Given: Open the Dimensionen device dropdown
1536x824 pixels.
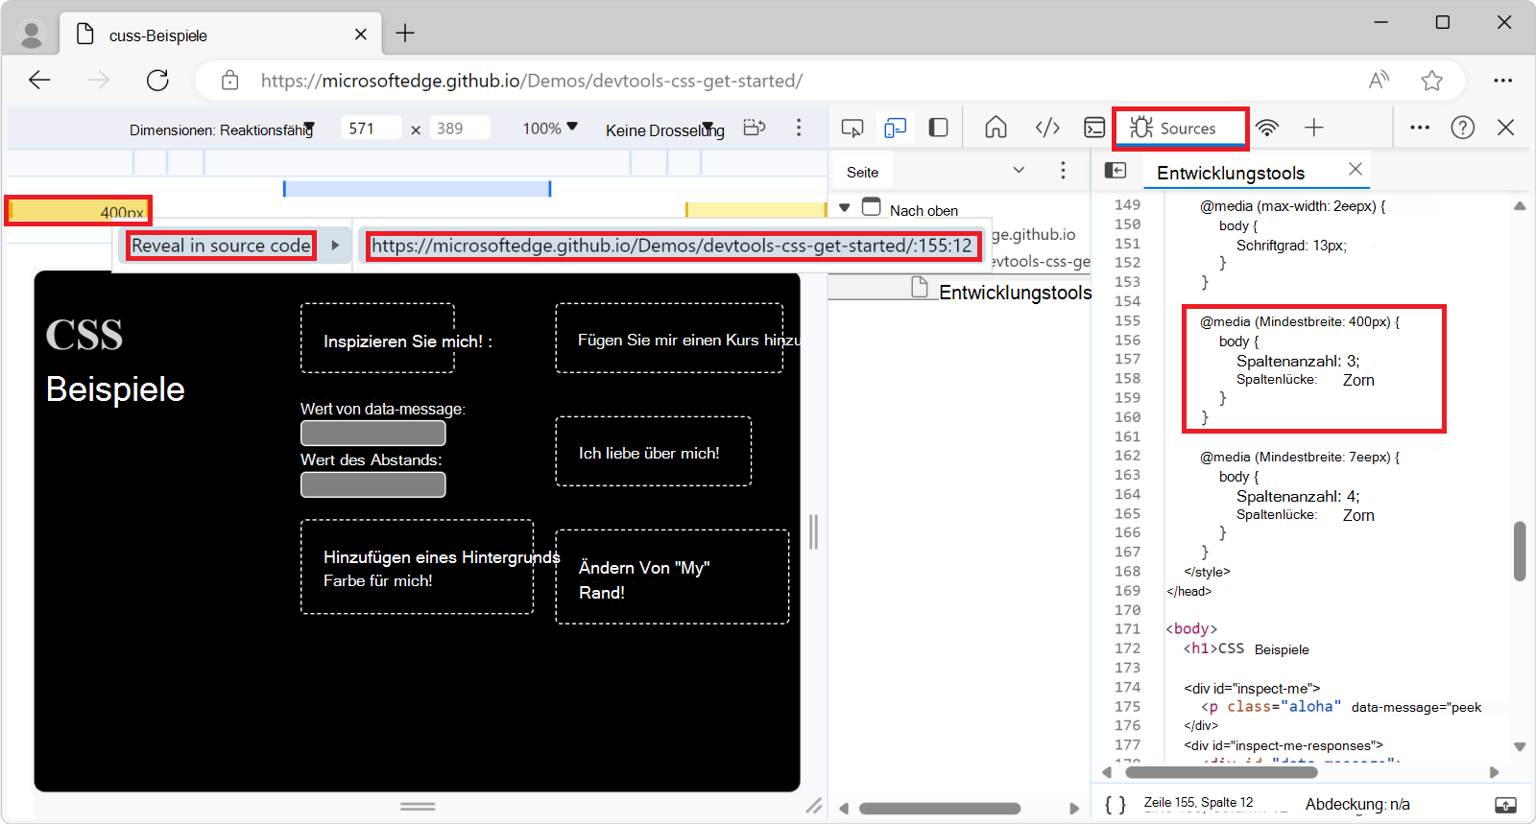Looking at the screenshot, I should pyautogui.click(x=222, y=129).
